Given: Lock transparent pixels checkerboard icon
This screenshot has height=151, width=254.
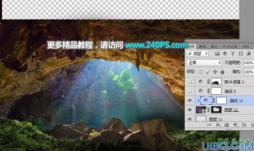Looking at the screenshot, I should [201, 72].
